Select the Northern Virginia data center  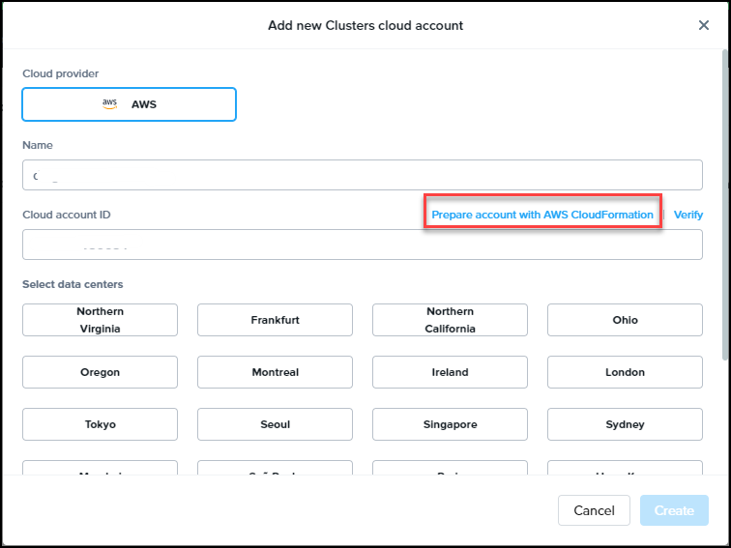100,320
